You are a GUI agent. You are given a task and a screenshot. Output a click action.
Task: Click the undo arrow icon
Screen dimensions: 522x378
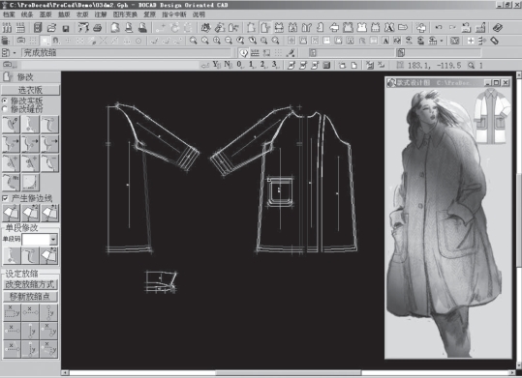(x=439, y=28)
